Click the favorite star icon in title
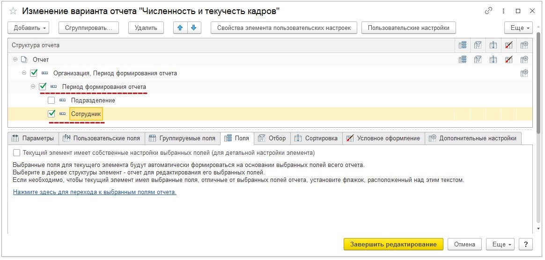 (13, 10)
